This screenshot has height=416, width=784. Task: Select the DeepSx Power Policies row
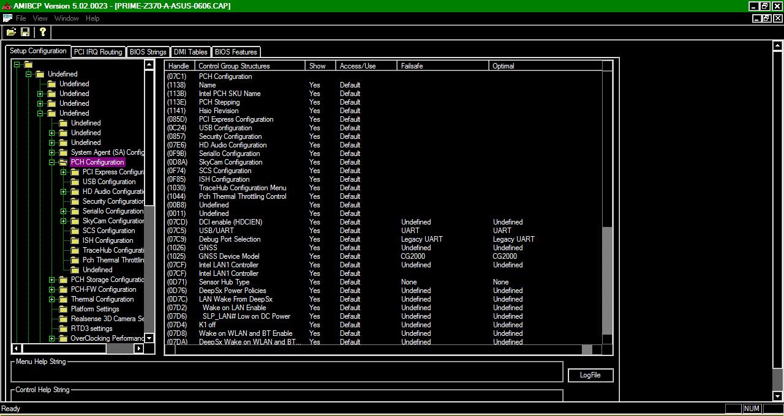383,291
